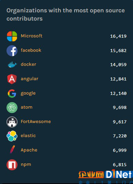Follow the docker name link
This screenshot has height=184, width=133.
click(x=28, y=64)
